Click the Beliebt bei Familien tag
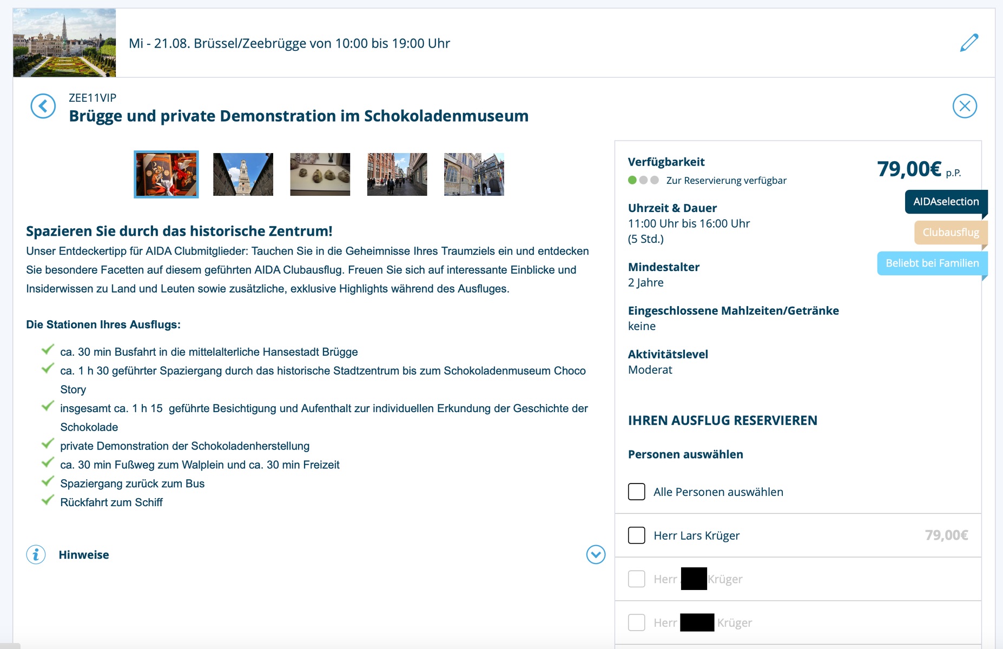Viewport: 1003px width, 649px height. 932,263
